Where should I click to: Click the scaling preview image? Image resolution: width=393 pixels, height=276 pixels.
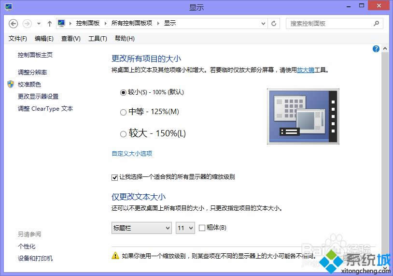303,116
